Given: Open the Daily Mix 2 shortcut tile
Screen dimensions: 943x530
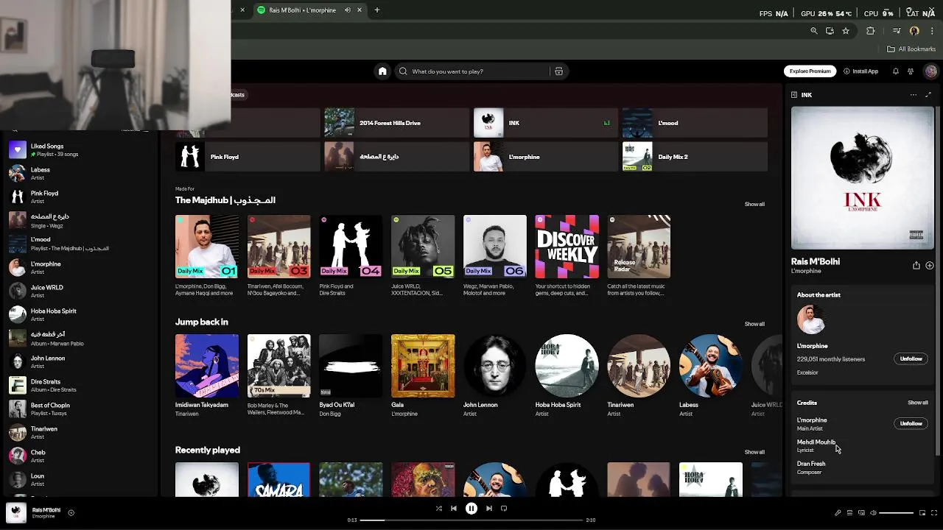Looking at the screenshot, I should [x=694, y=157].
